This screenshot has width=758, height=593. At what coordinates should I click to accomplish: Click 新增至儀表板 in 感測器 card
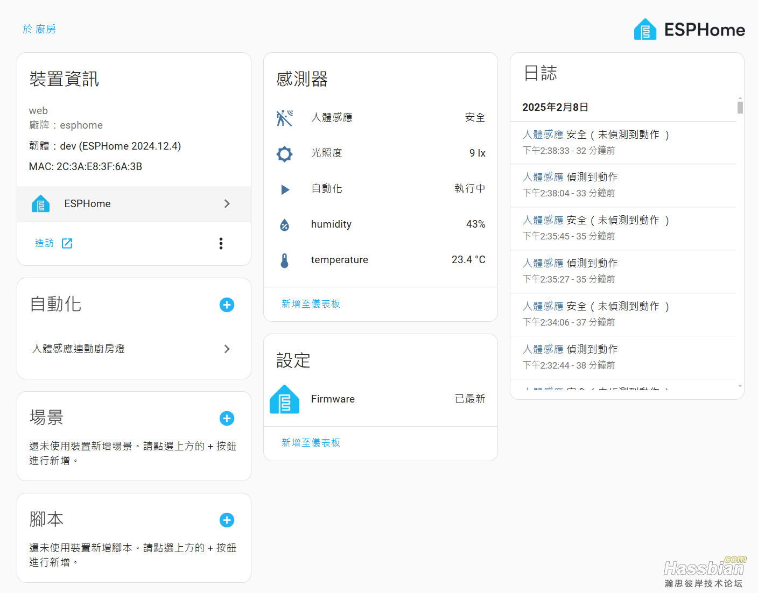(x=311, y=304)
